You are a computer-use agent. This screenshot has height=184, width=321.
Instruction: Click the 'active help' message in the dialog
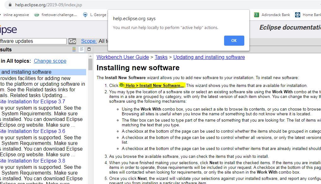coord(165,28)
